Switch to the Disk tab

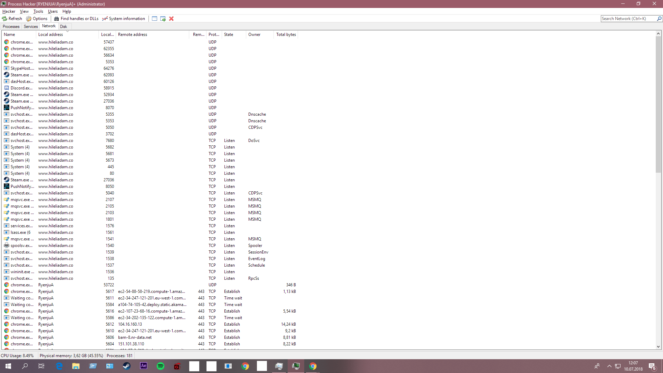pos(64,27)
